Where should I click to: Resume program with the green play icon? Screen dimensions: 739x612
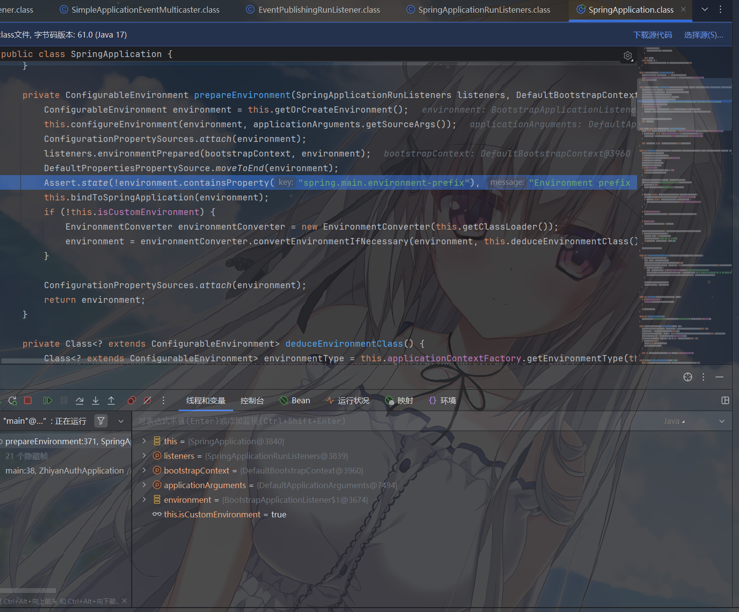click(47, 400)
